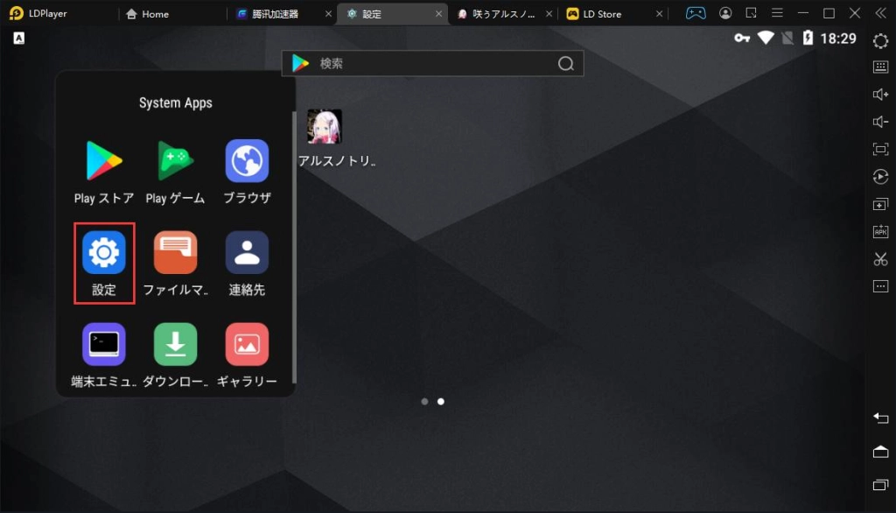This screenshot has height=513, width=896.
Task: Click the scrollbar of System Apps folder
Action: click(294, 247)
